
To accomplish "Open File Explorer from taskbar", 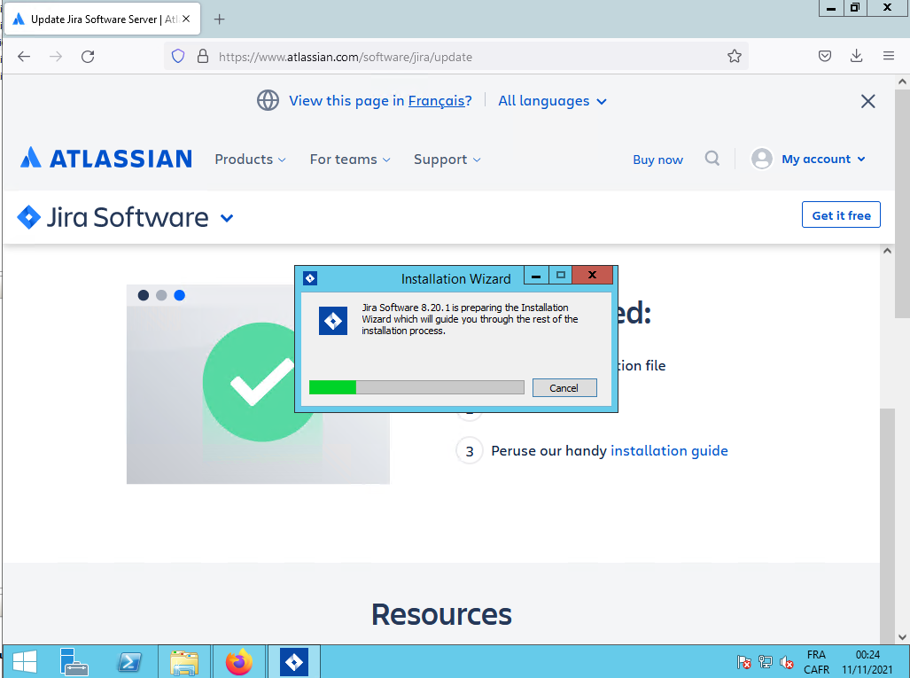I will tap(184, 662).
